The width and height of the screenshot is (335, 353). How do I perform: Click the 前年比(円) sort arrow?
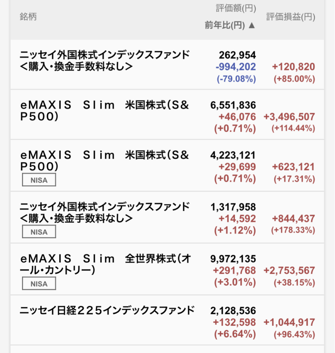(x=252, y=26)
